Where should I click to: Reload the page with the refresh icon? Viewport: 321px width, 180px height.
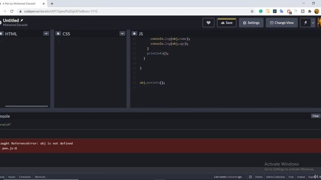[12, 11]
